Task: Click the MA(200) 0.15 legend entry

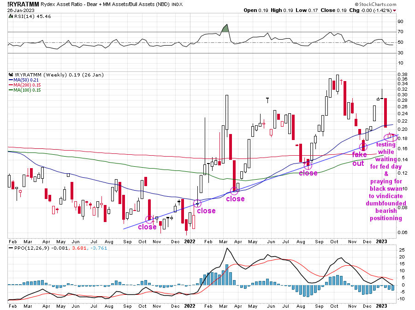Action: click(27, 85)
